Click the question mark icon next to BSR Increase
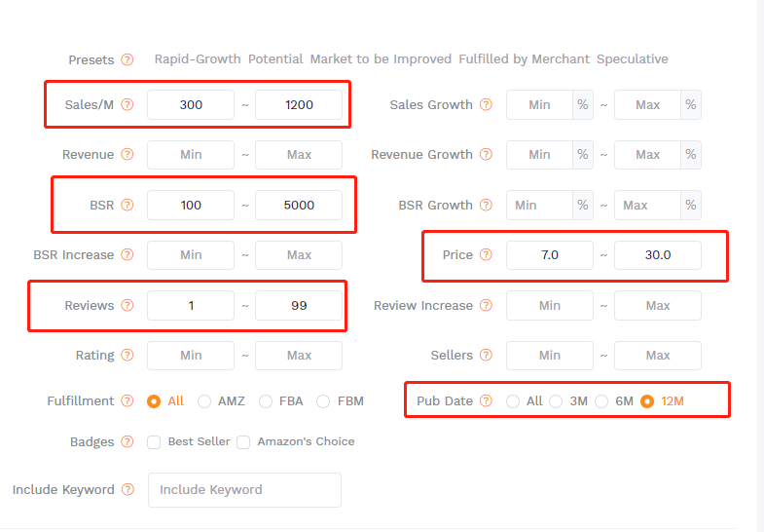764x532 pixels. pos(127,255)
